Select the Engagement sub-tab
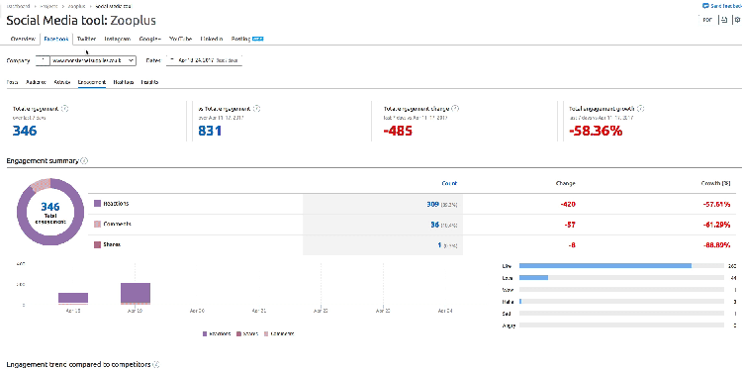This screenshot has width=742, height=370. [x=92, y=82]
